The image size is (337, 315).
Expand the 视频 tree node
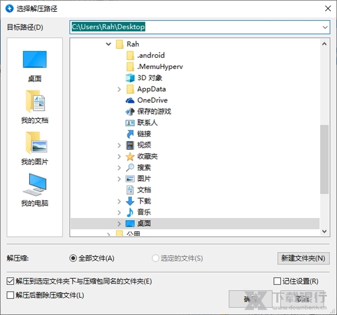(x=119, y=145)
